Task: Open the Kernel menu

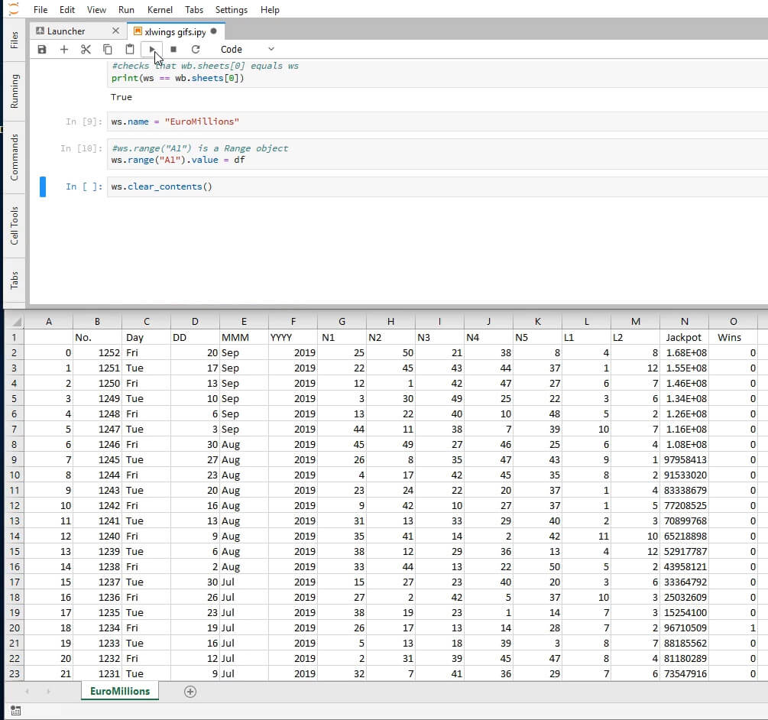Action: [x=160, y=10]
